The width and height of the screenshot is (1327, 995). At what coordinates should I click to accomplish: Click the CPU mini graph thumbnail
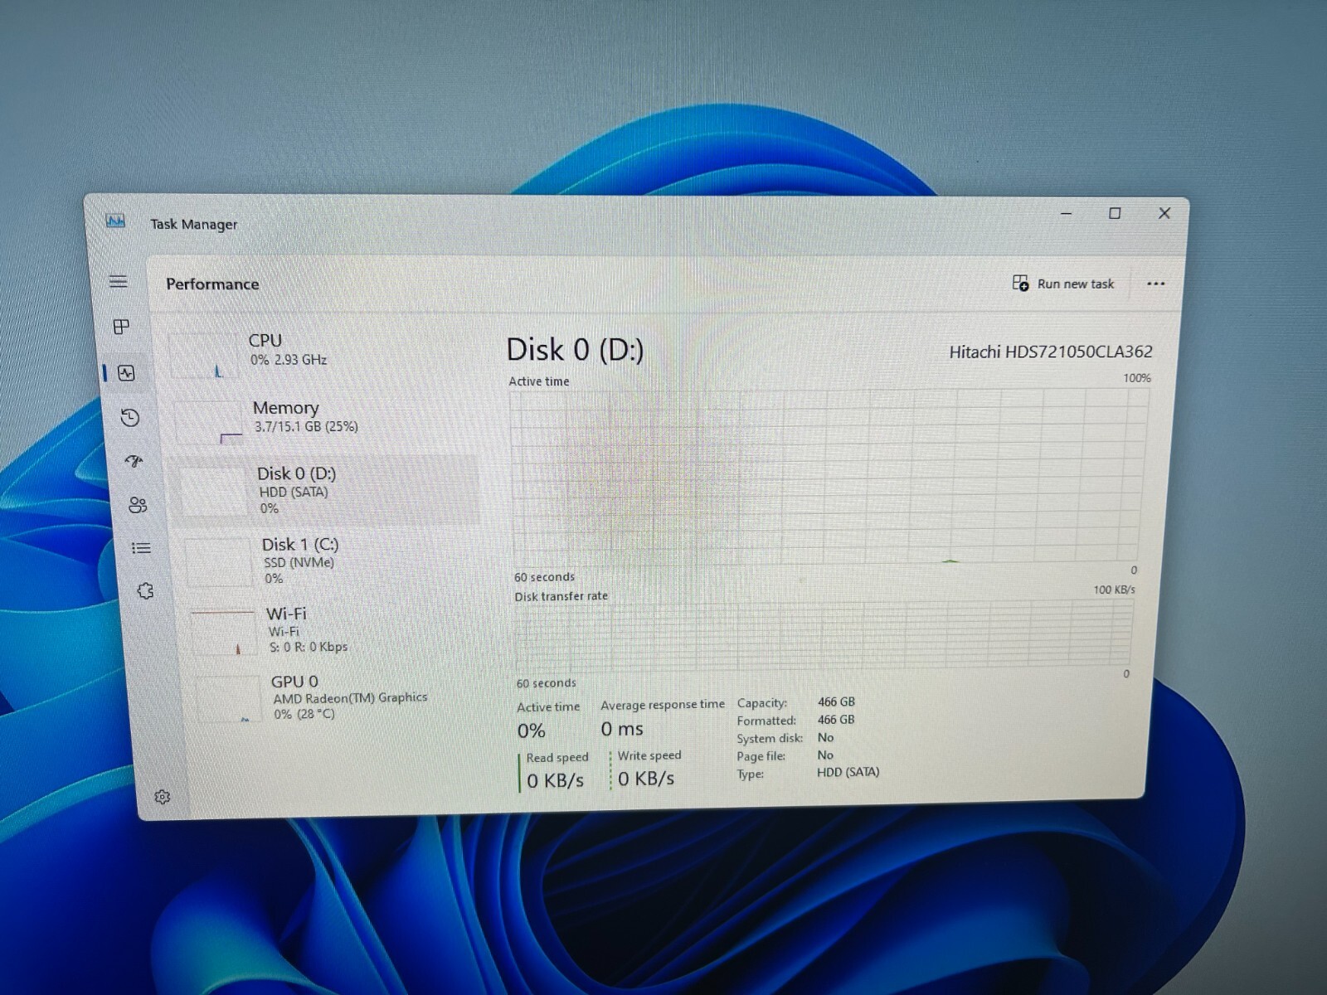(203, 356)
